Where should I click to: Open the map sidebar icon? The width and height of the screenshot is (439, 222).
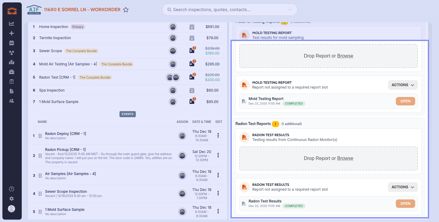pyautogui.click(x=11, y=62)
